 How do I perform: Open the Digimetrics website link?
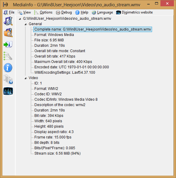point(137,12)
